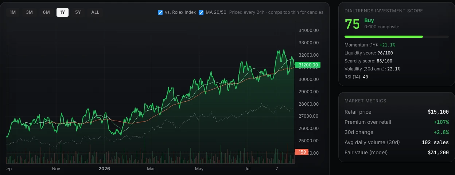Click the Retail price $15,100 value
This screenshot has width=455, height=175.
pyautogui.click(x=438, y=112)
